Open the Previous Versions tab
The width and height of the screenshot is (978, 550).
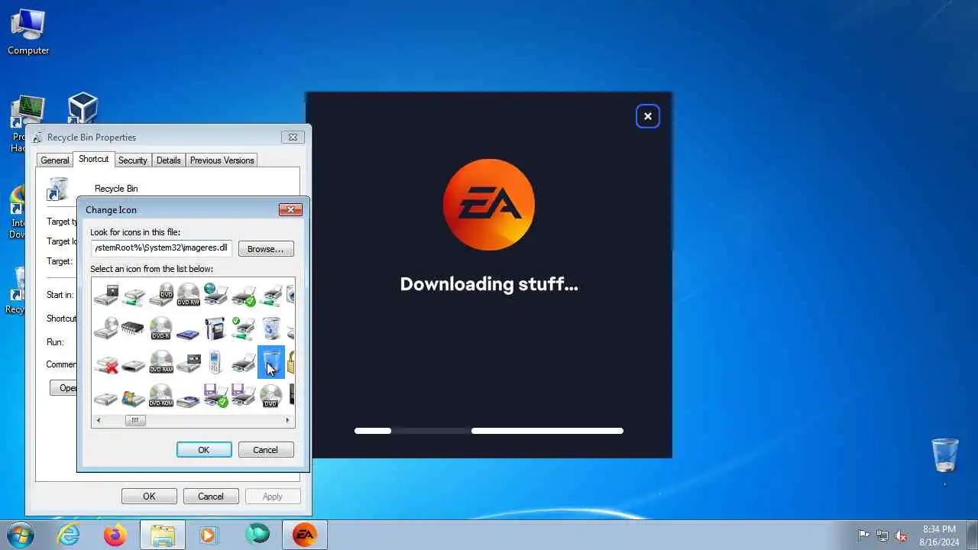pos(222,160)
